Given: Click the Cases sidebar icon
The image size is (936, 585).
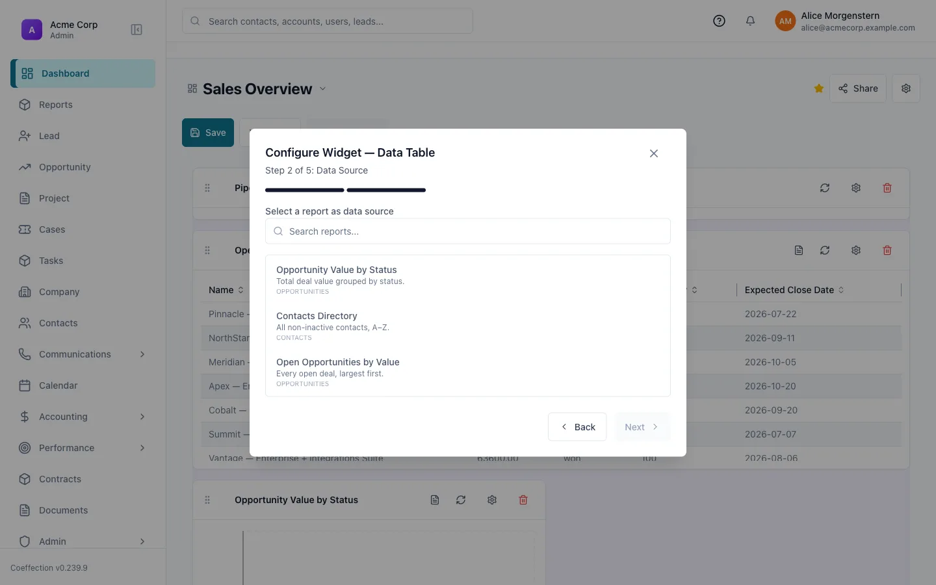Looking at the screenshot, I should click(x=25, y=229).
